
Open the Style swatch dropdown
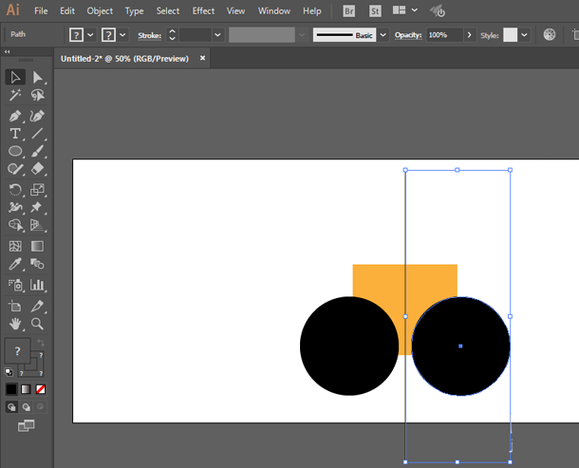click(x=525, y=34)
